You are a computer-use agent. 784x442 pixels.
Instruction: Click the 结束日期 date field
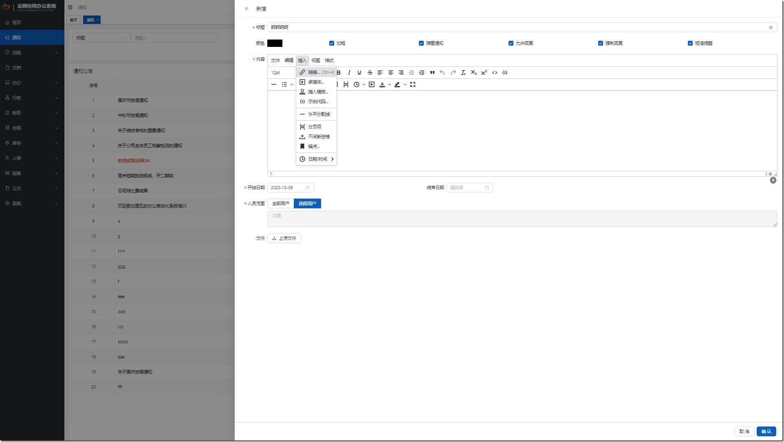pyautogui.click(x=470, y=188)
